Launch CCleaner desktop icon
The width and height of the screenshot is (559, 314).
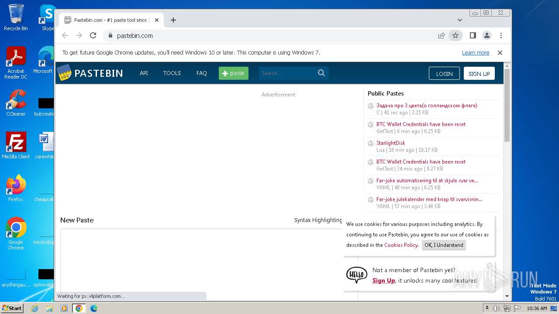(16, 103)
